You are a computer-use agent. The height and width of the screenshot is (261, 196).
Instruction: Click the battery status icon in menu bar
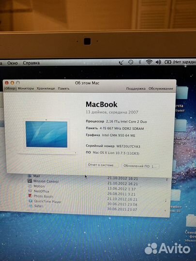pyautogui.click(x=168, y=62)
